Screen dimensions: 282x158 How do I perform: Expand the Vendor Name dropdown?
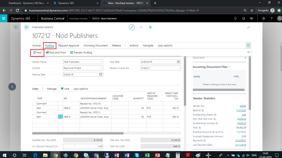click(x=101, y=62)
